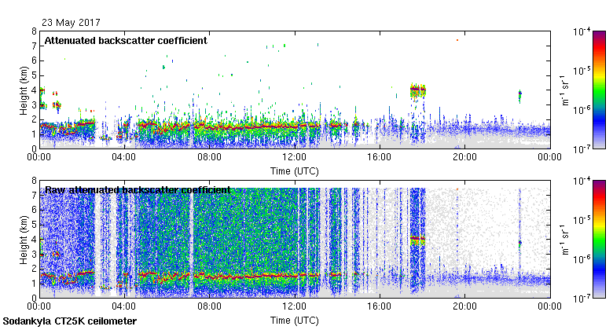This screenshot has width=613, height=330.
Task: Click the 12:00 tick label on the top plot
Action: [295, 157]
